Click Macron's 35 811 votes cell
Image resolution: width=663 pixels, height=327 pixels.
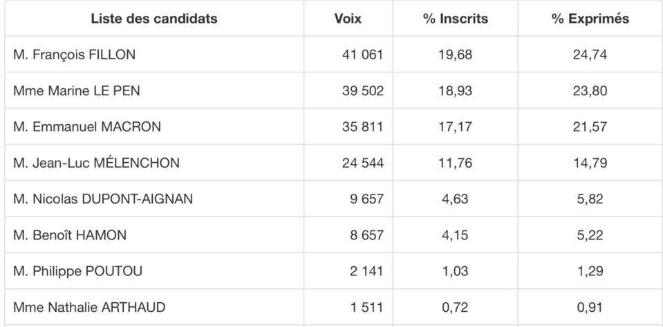pyautogui.click(x=362, y=127)
